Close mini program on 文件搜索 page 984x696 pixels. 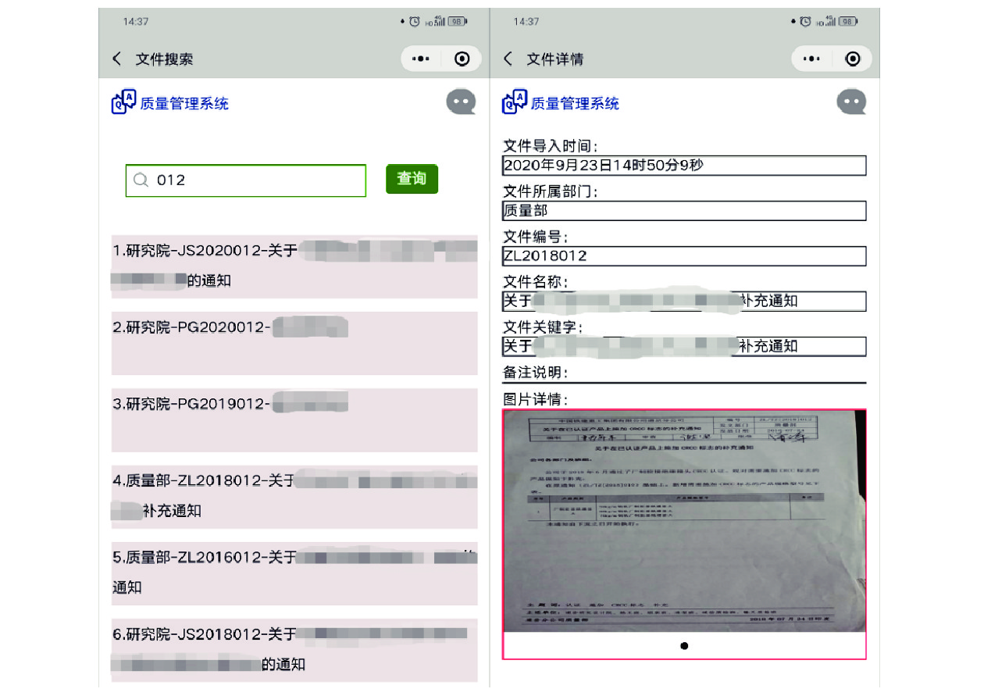[462, 59]
